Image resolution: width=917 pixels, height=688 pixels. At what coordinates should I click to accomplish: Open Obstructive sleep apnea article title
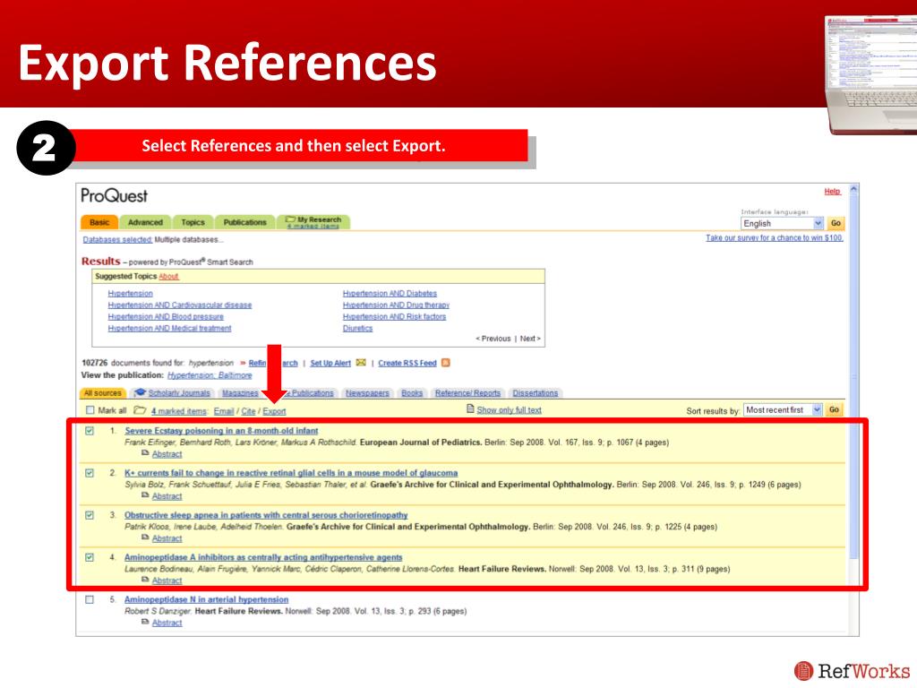[266, 515]
